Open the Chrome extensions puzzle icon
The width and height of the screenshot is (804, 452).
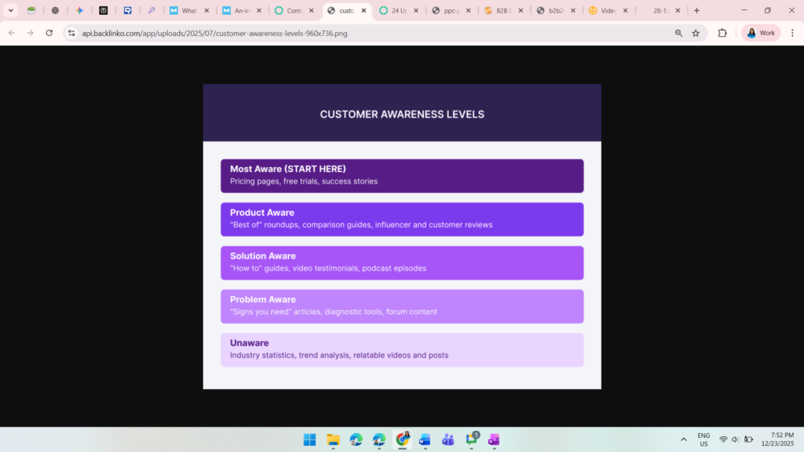[x=722, y=33]
